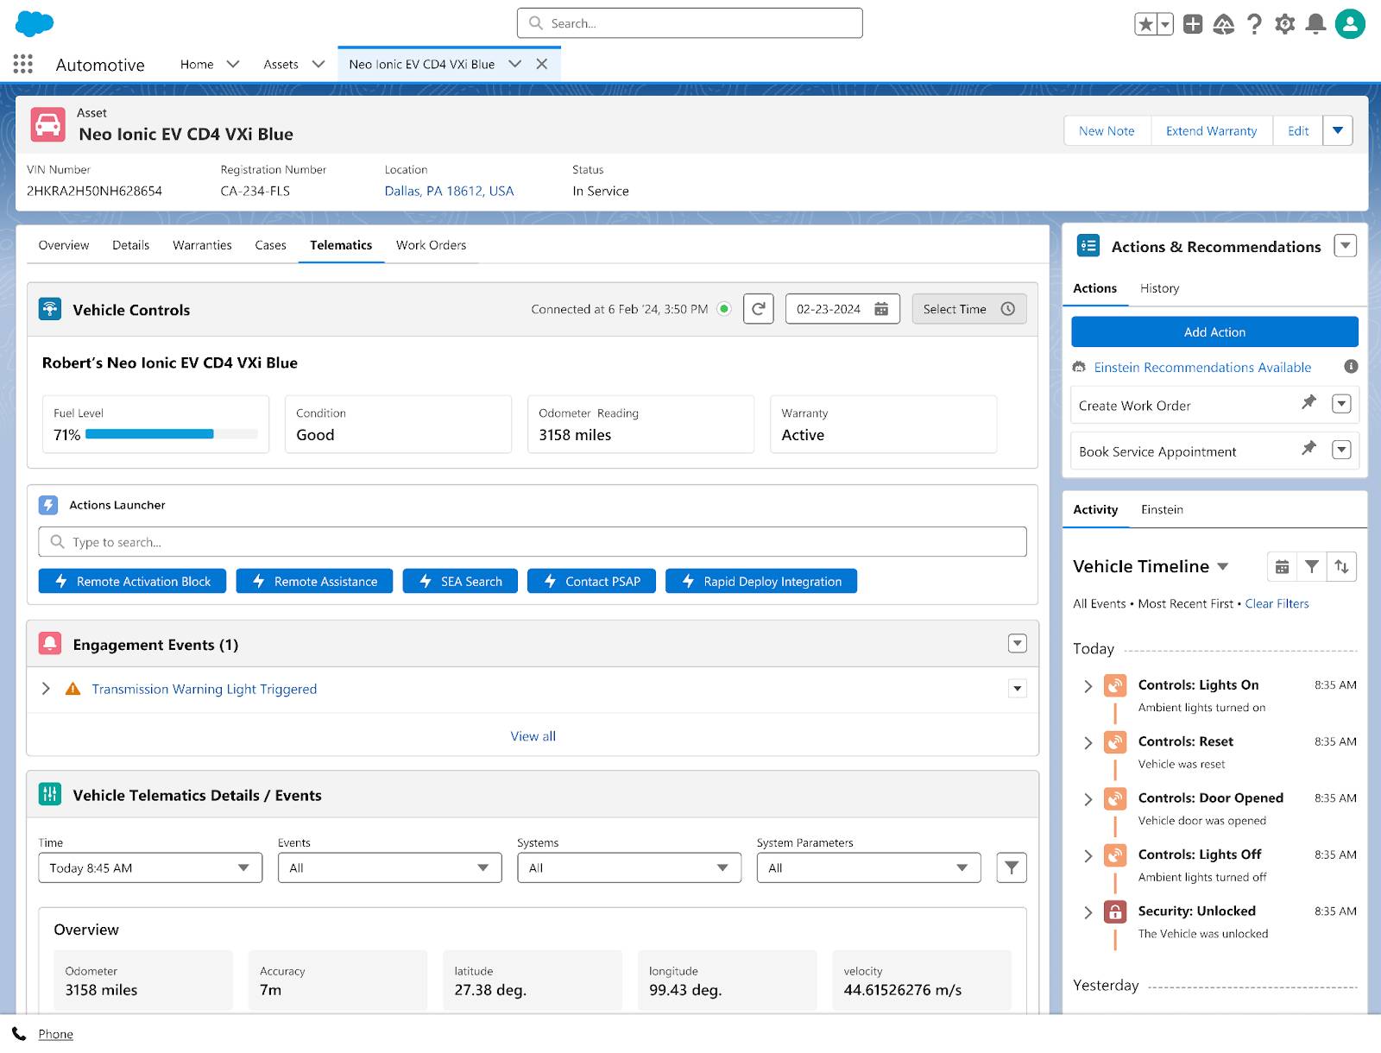The height and width of the screenshot is (1053, 1381).
Task: Open the user profile avatar
Action: 1350,24
